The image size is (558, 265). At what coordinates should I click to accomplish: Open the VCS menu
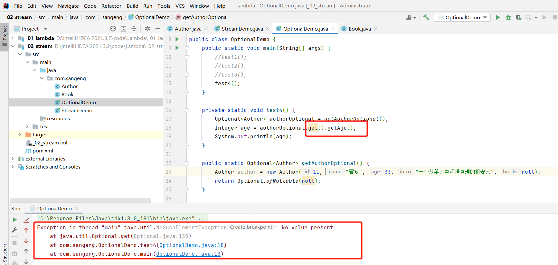pyautogui.click(x=180, y=6)
